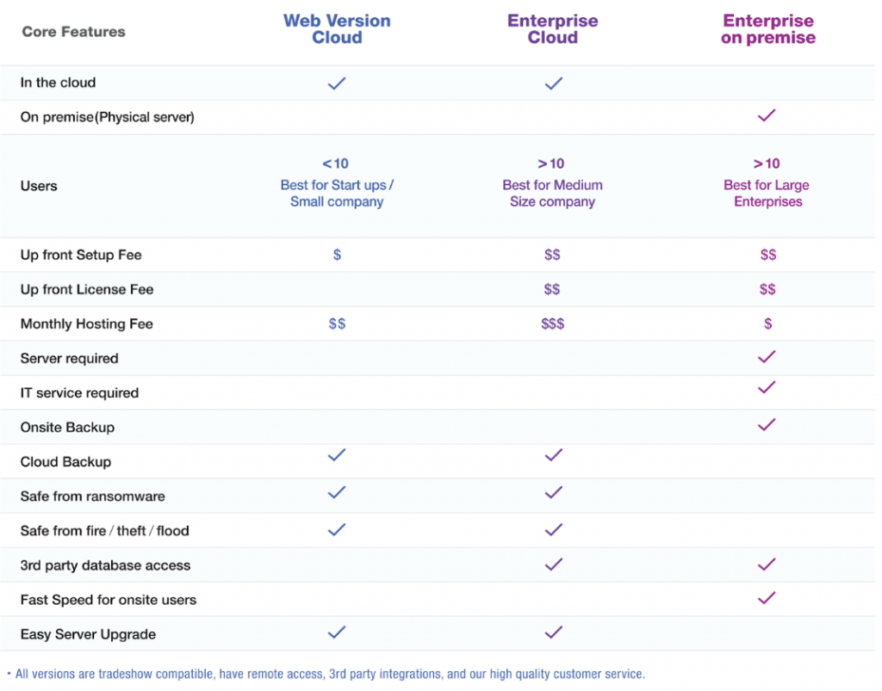
Task: Click the Fast Speed for onsite users checkmark
Action: coord(767,598)
